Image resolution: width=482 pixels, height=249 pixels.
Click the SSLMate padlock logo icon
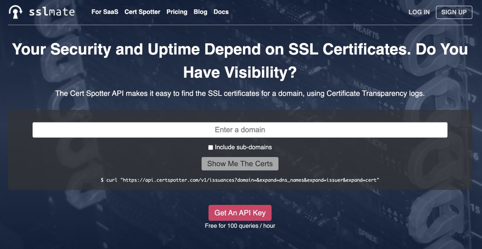click(16, 12)
